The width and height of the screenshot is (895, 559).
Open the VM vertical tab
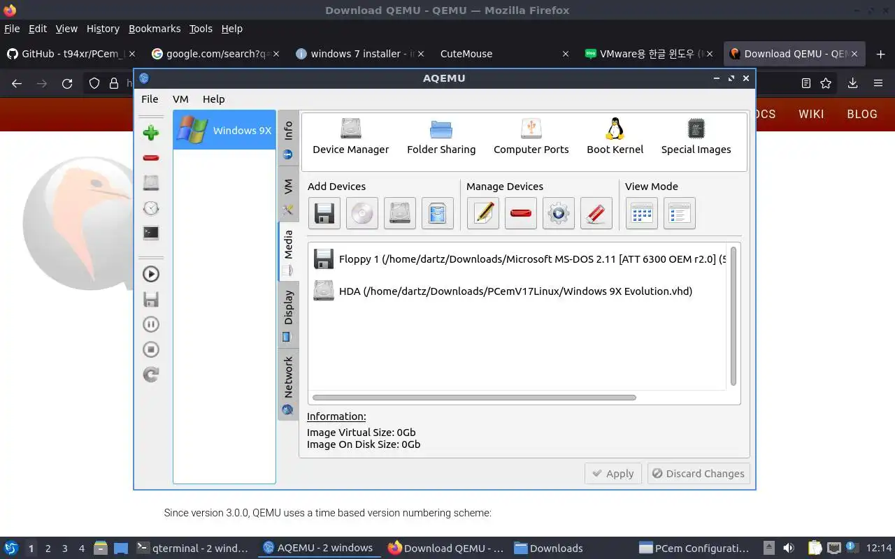(x=288, y=194)
